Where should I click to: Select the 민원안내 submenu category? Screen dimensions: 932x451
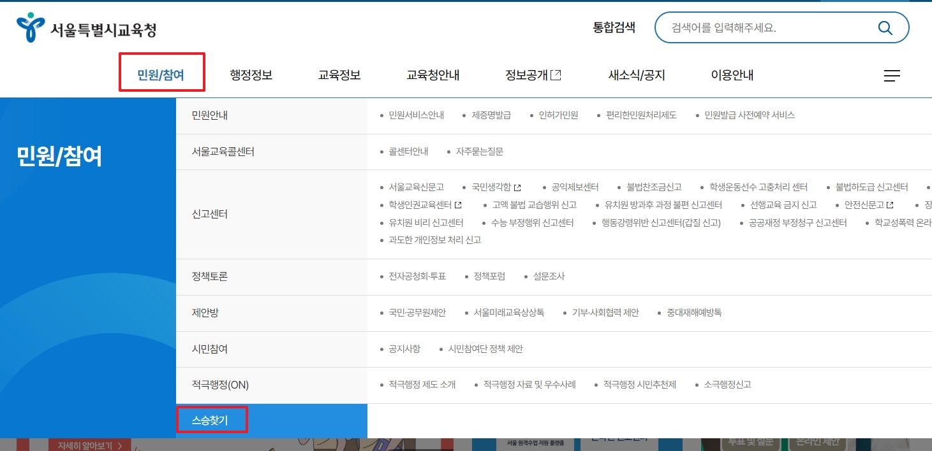pos(272,116)
